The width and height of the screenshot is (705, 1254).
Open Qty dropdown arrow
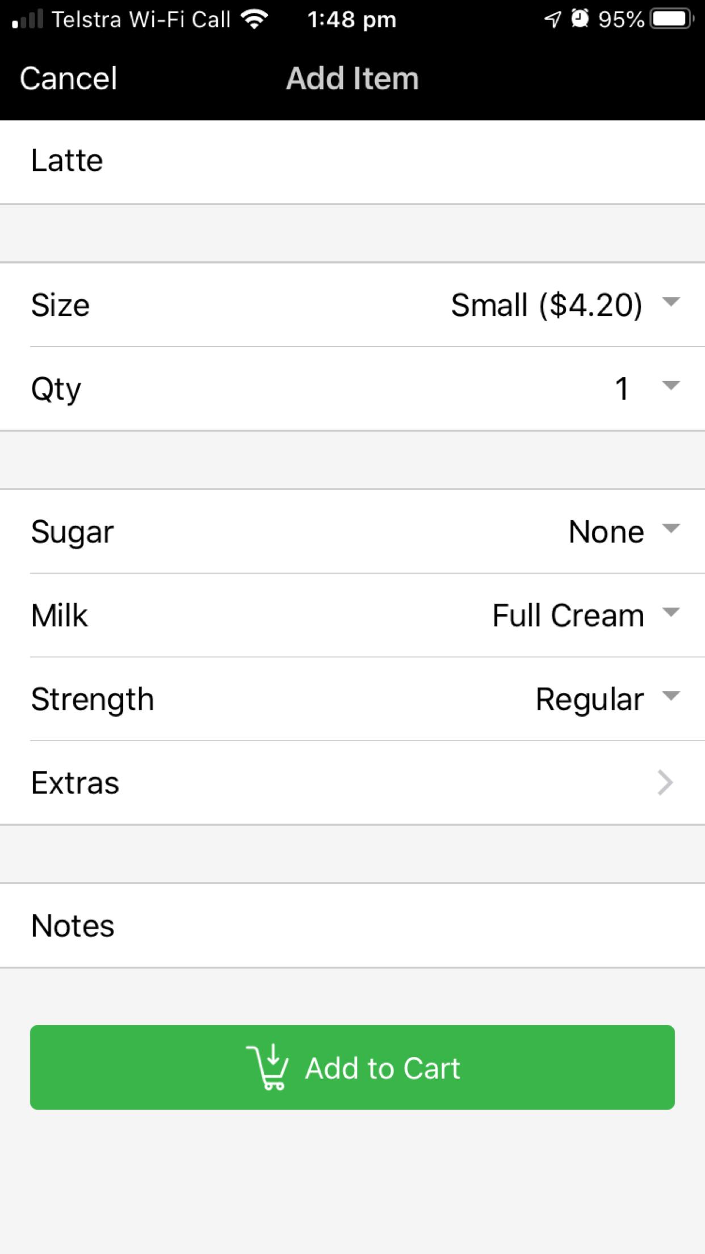pos(671,386)
